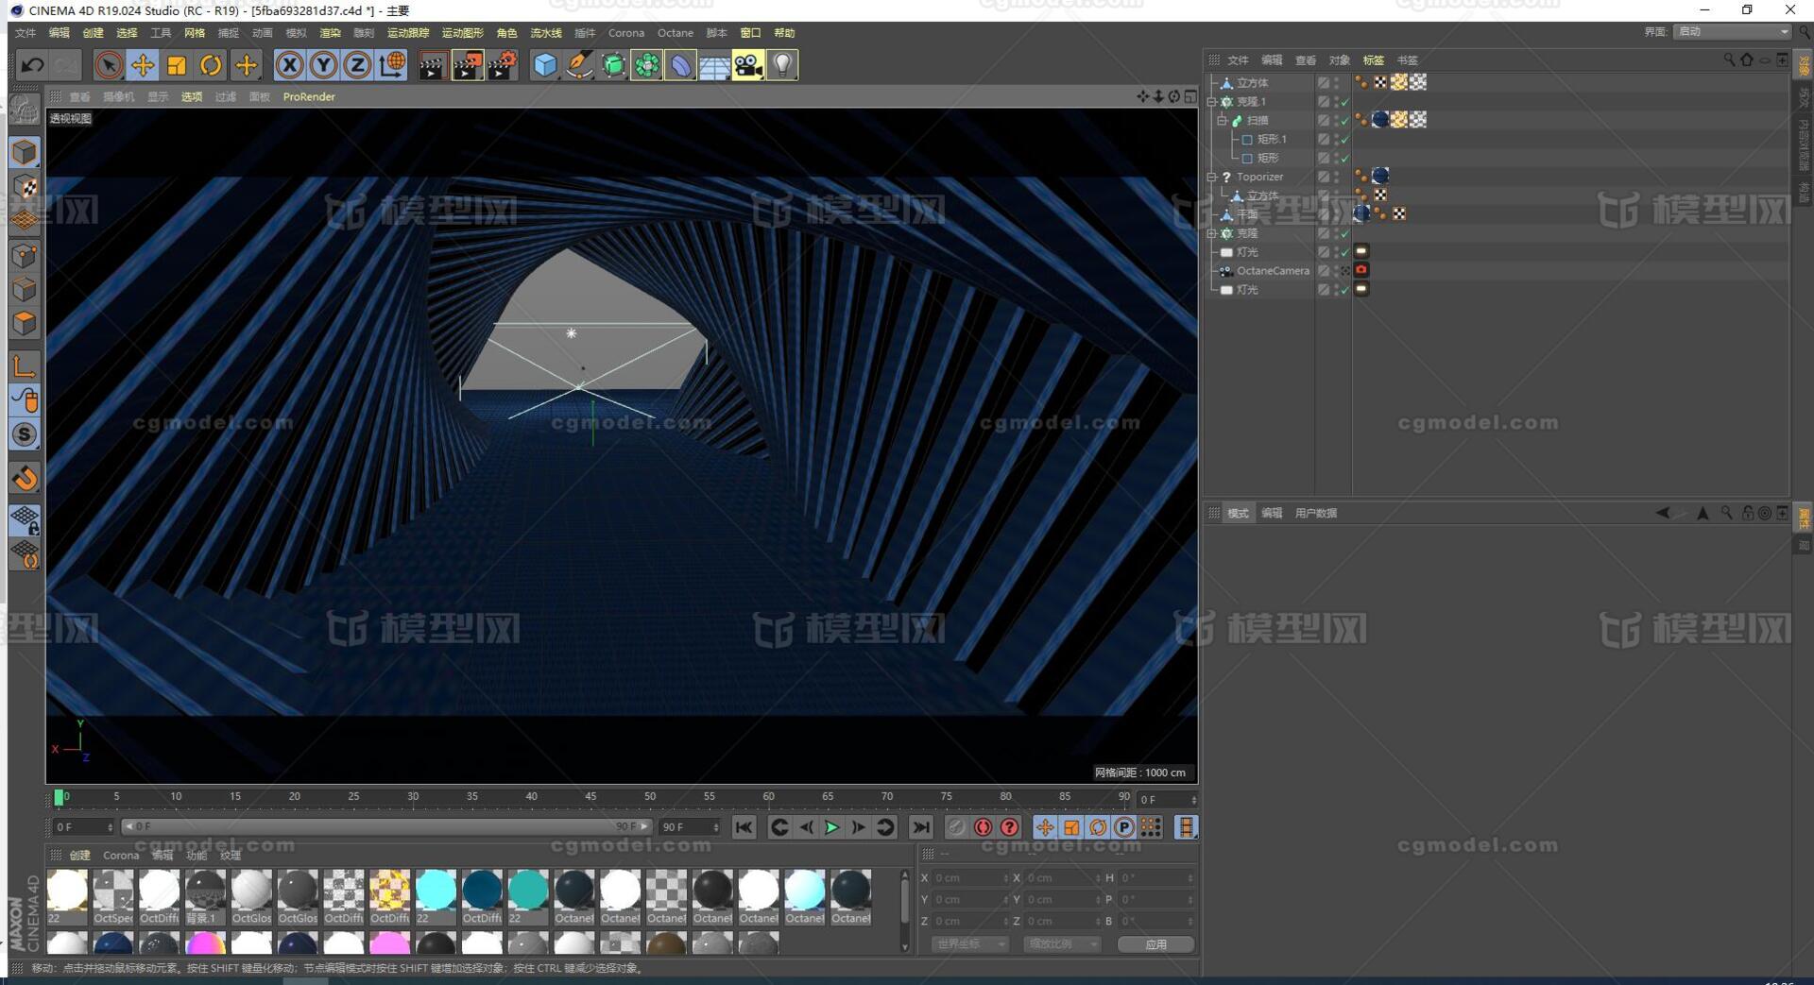The height and width of the screenshot is (985, 1814).
Task: Open the 缩放比例 dropdown
Action: [1062, 944]
